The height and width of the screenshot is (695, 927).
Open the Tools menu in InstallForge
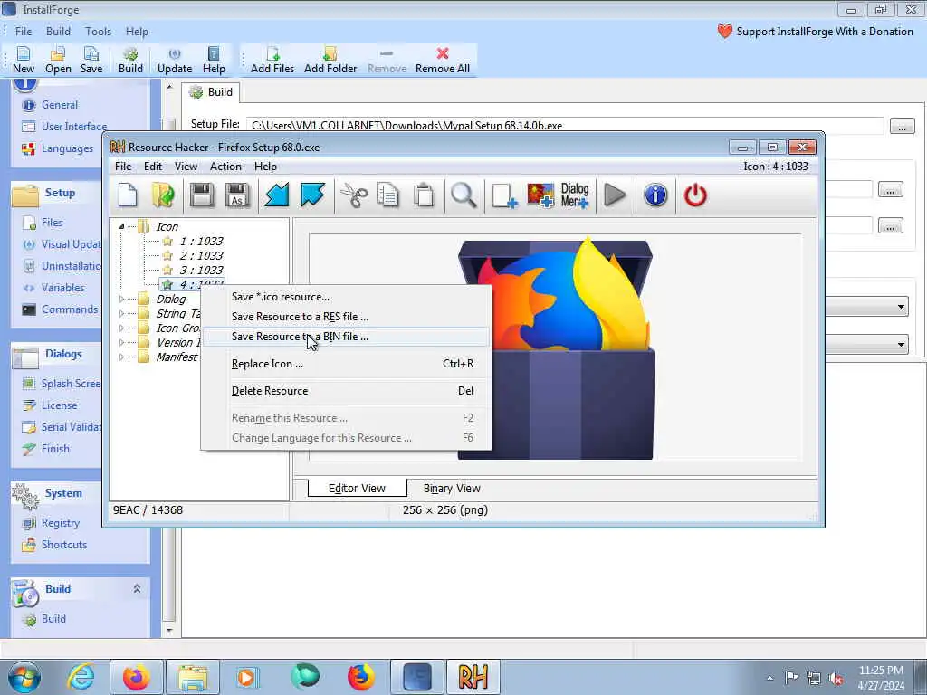pos(98,32)
